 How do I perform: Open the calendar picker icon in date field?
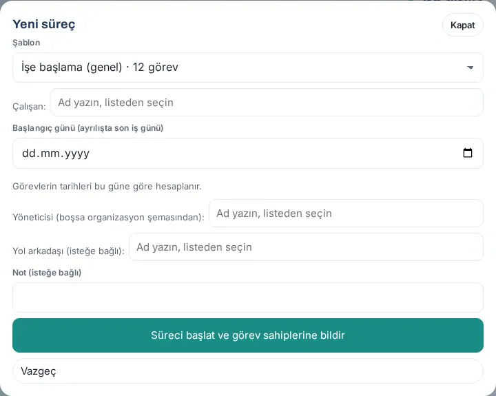[468, 153]
